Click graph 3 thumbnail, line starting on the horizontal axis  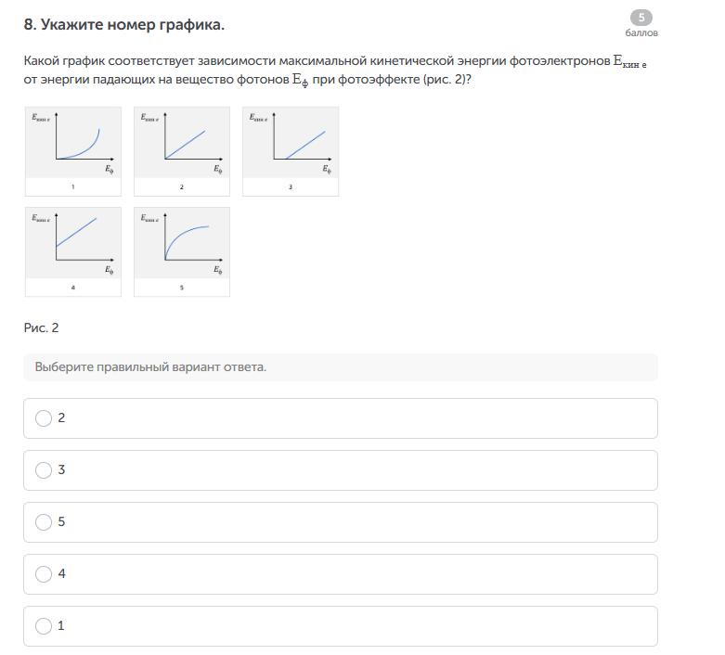[291, 142]
